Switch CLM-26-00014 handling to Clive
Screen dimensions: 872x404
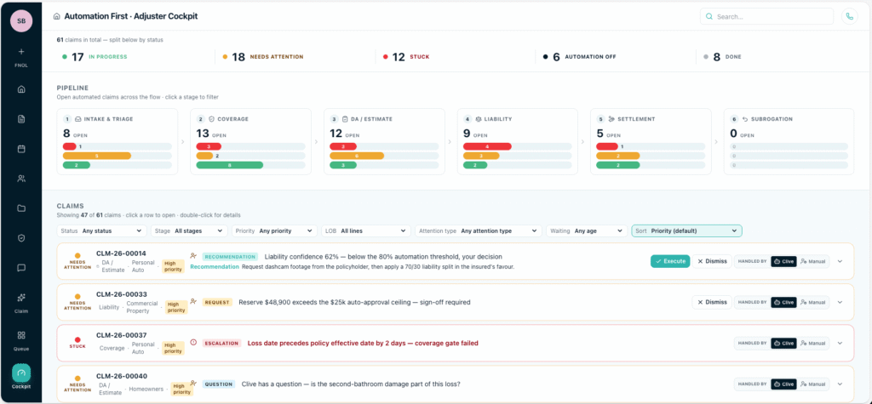click(x=783, y=261)
